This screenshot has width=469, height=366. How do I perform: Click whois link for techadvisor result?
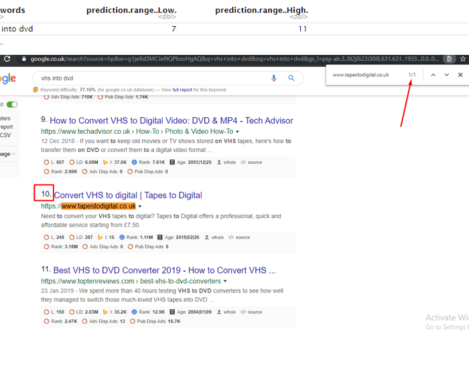[x=226, y=163]
